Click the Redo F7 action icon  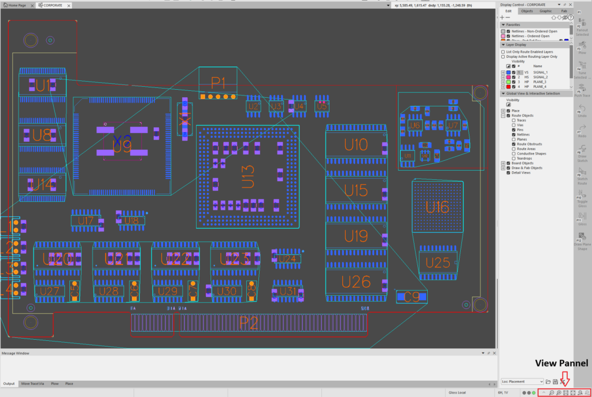tap(582, 130)
